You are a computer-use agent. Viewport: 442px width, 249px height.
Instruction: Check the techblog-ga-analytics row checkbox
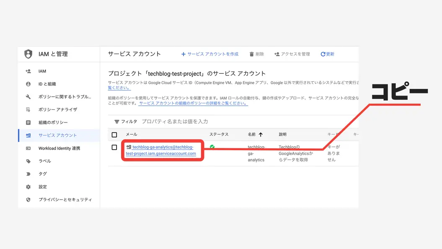(x=114, y=147)
